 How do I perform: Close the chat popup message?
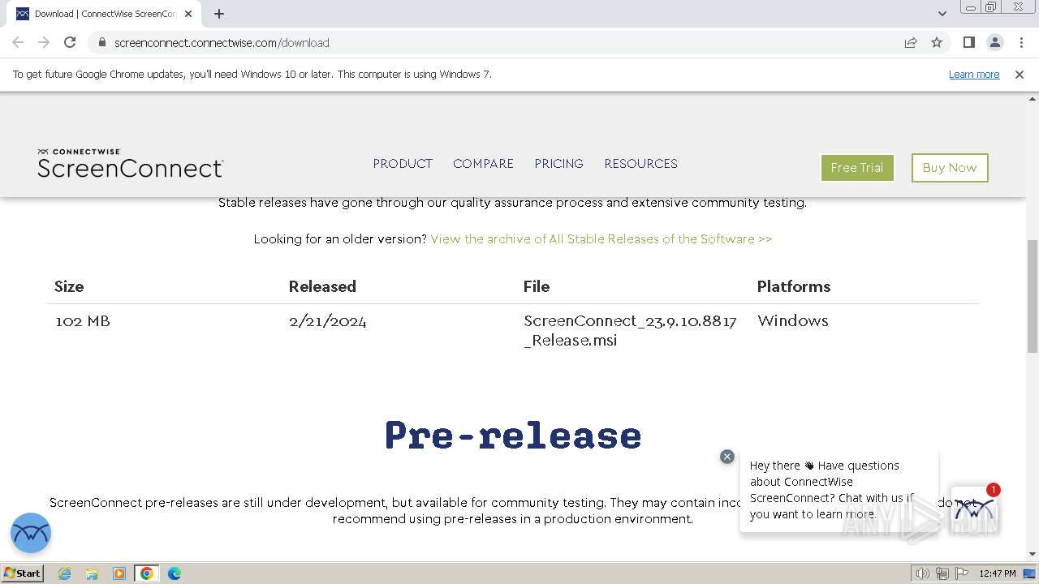coord(727,457)
